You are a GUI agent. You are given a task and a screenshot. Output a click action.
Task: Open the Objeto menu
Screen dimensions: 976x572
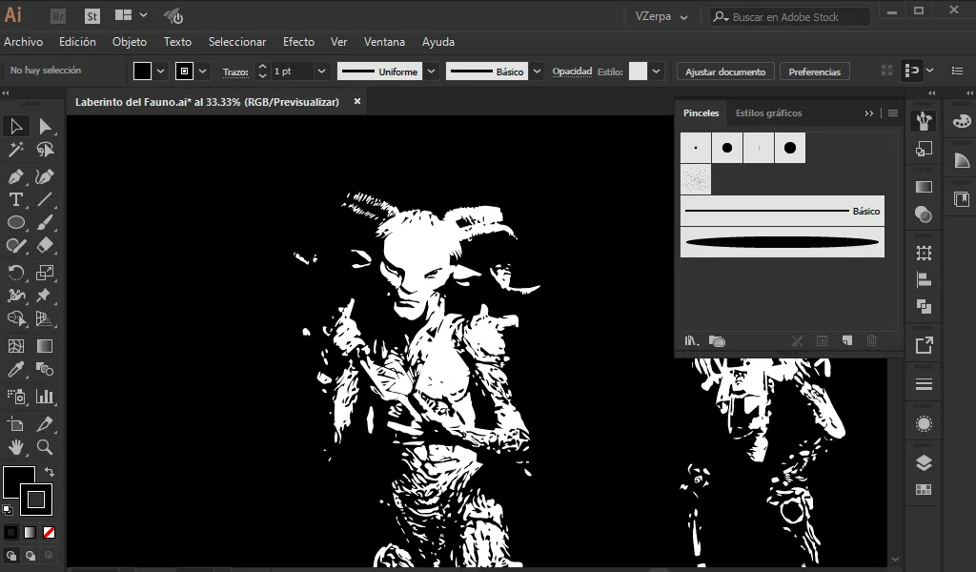[x=130, y=42]
